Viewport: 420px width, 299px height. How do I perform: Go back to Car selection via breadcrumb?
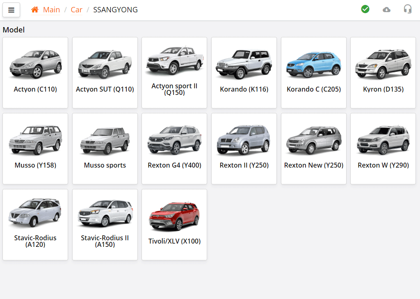pos(76,9)
